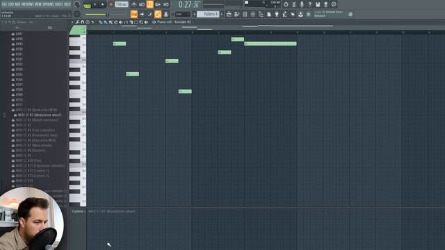Select 'MIDI CC #10 (Pan)' browser item
445x250 pixels.
click(x=29, y=160)
